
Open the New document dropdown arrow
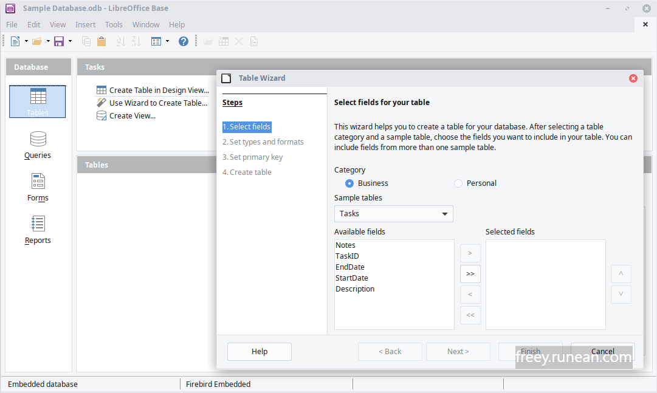click(26, 41)
